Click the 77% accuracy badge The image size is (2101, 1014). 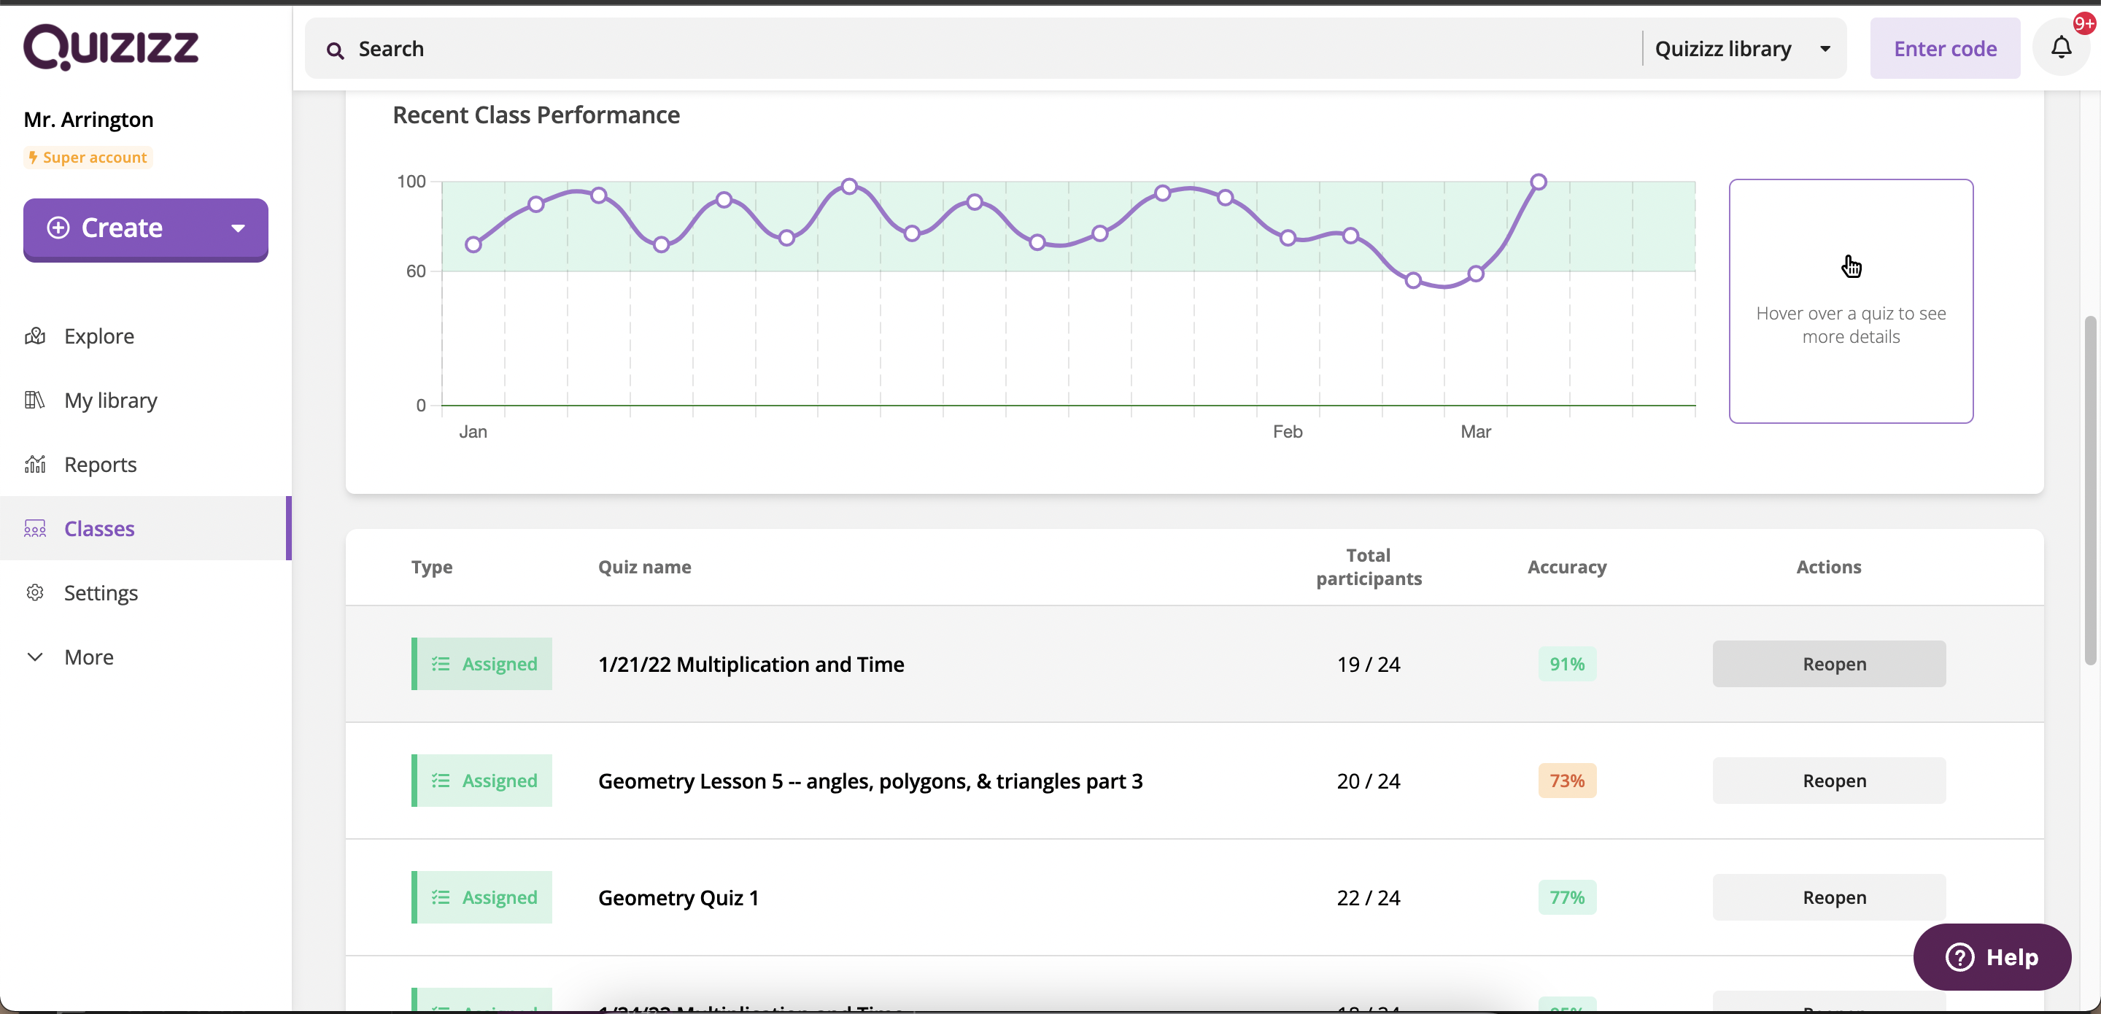click(1567, 897)
